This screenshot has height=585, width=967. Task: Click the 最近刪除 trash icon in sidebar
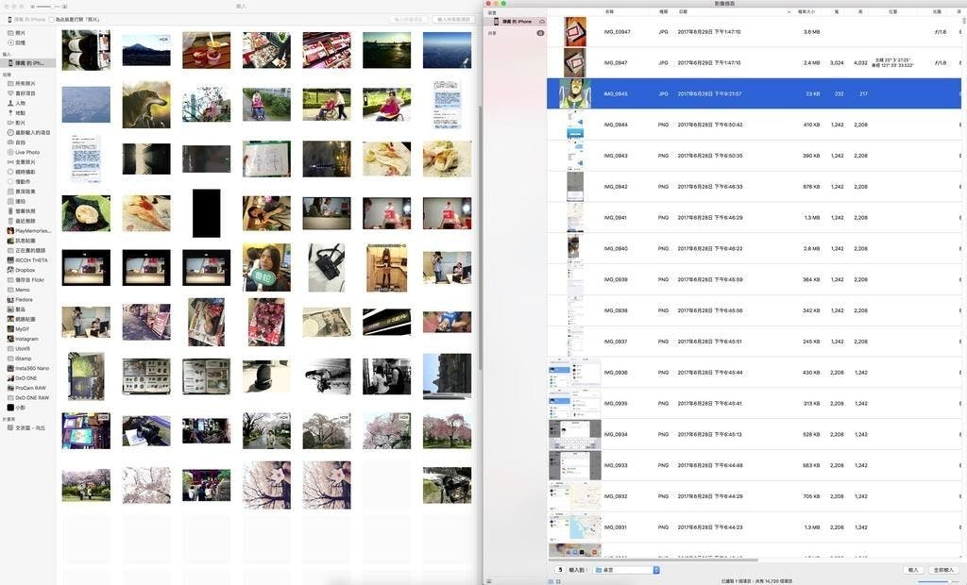(x=10, y=221)
